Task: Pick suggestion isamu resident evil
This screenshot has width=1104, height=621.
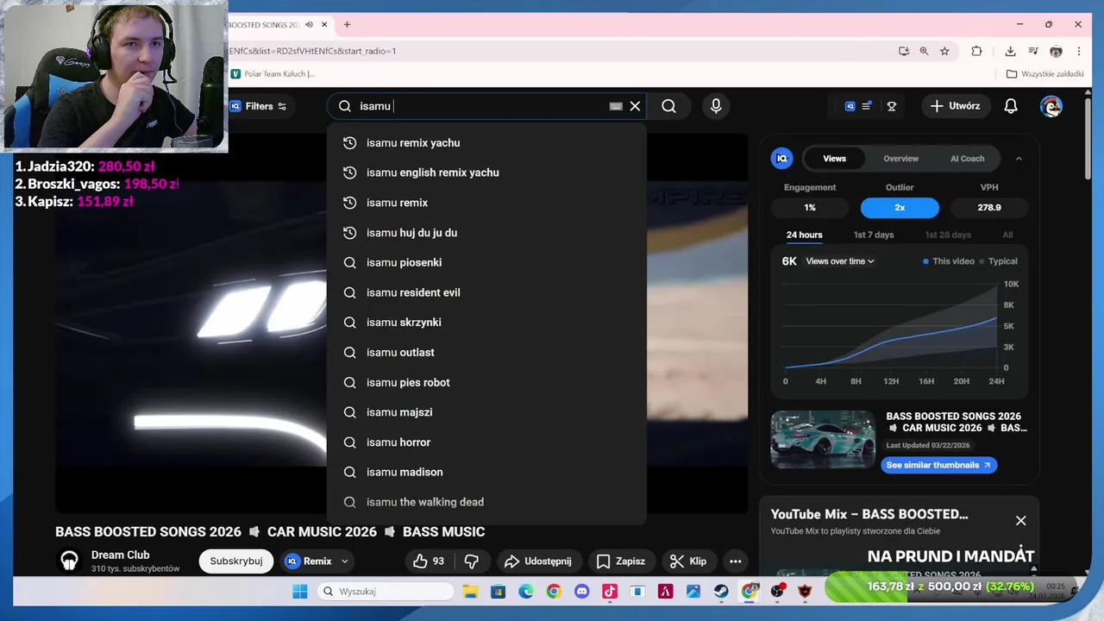Action: point(486,292)
